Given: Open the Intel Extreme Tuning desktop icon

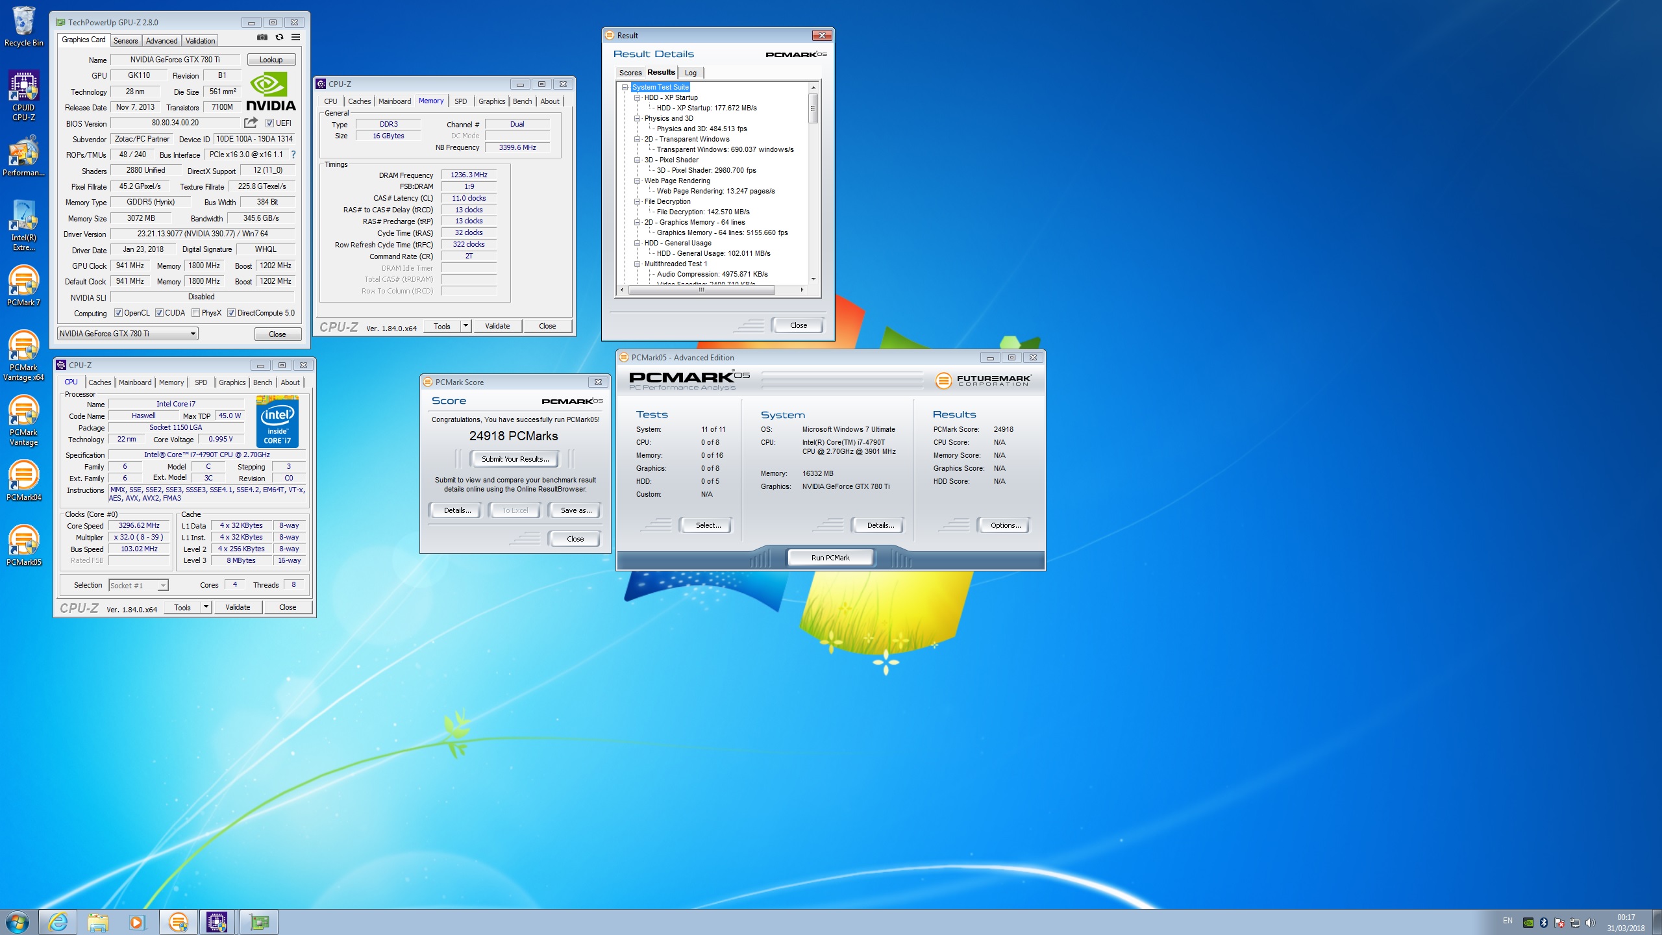Looking at the screenshot, I should point(24,226).
